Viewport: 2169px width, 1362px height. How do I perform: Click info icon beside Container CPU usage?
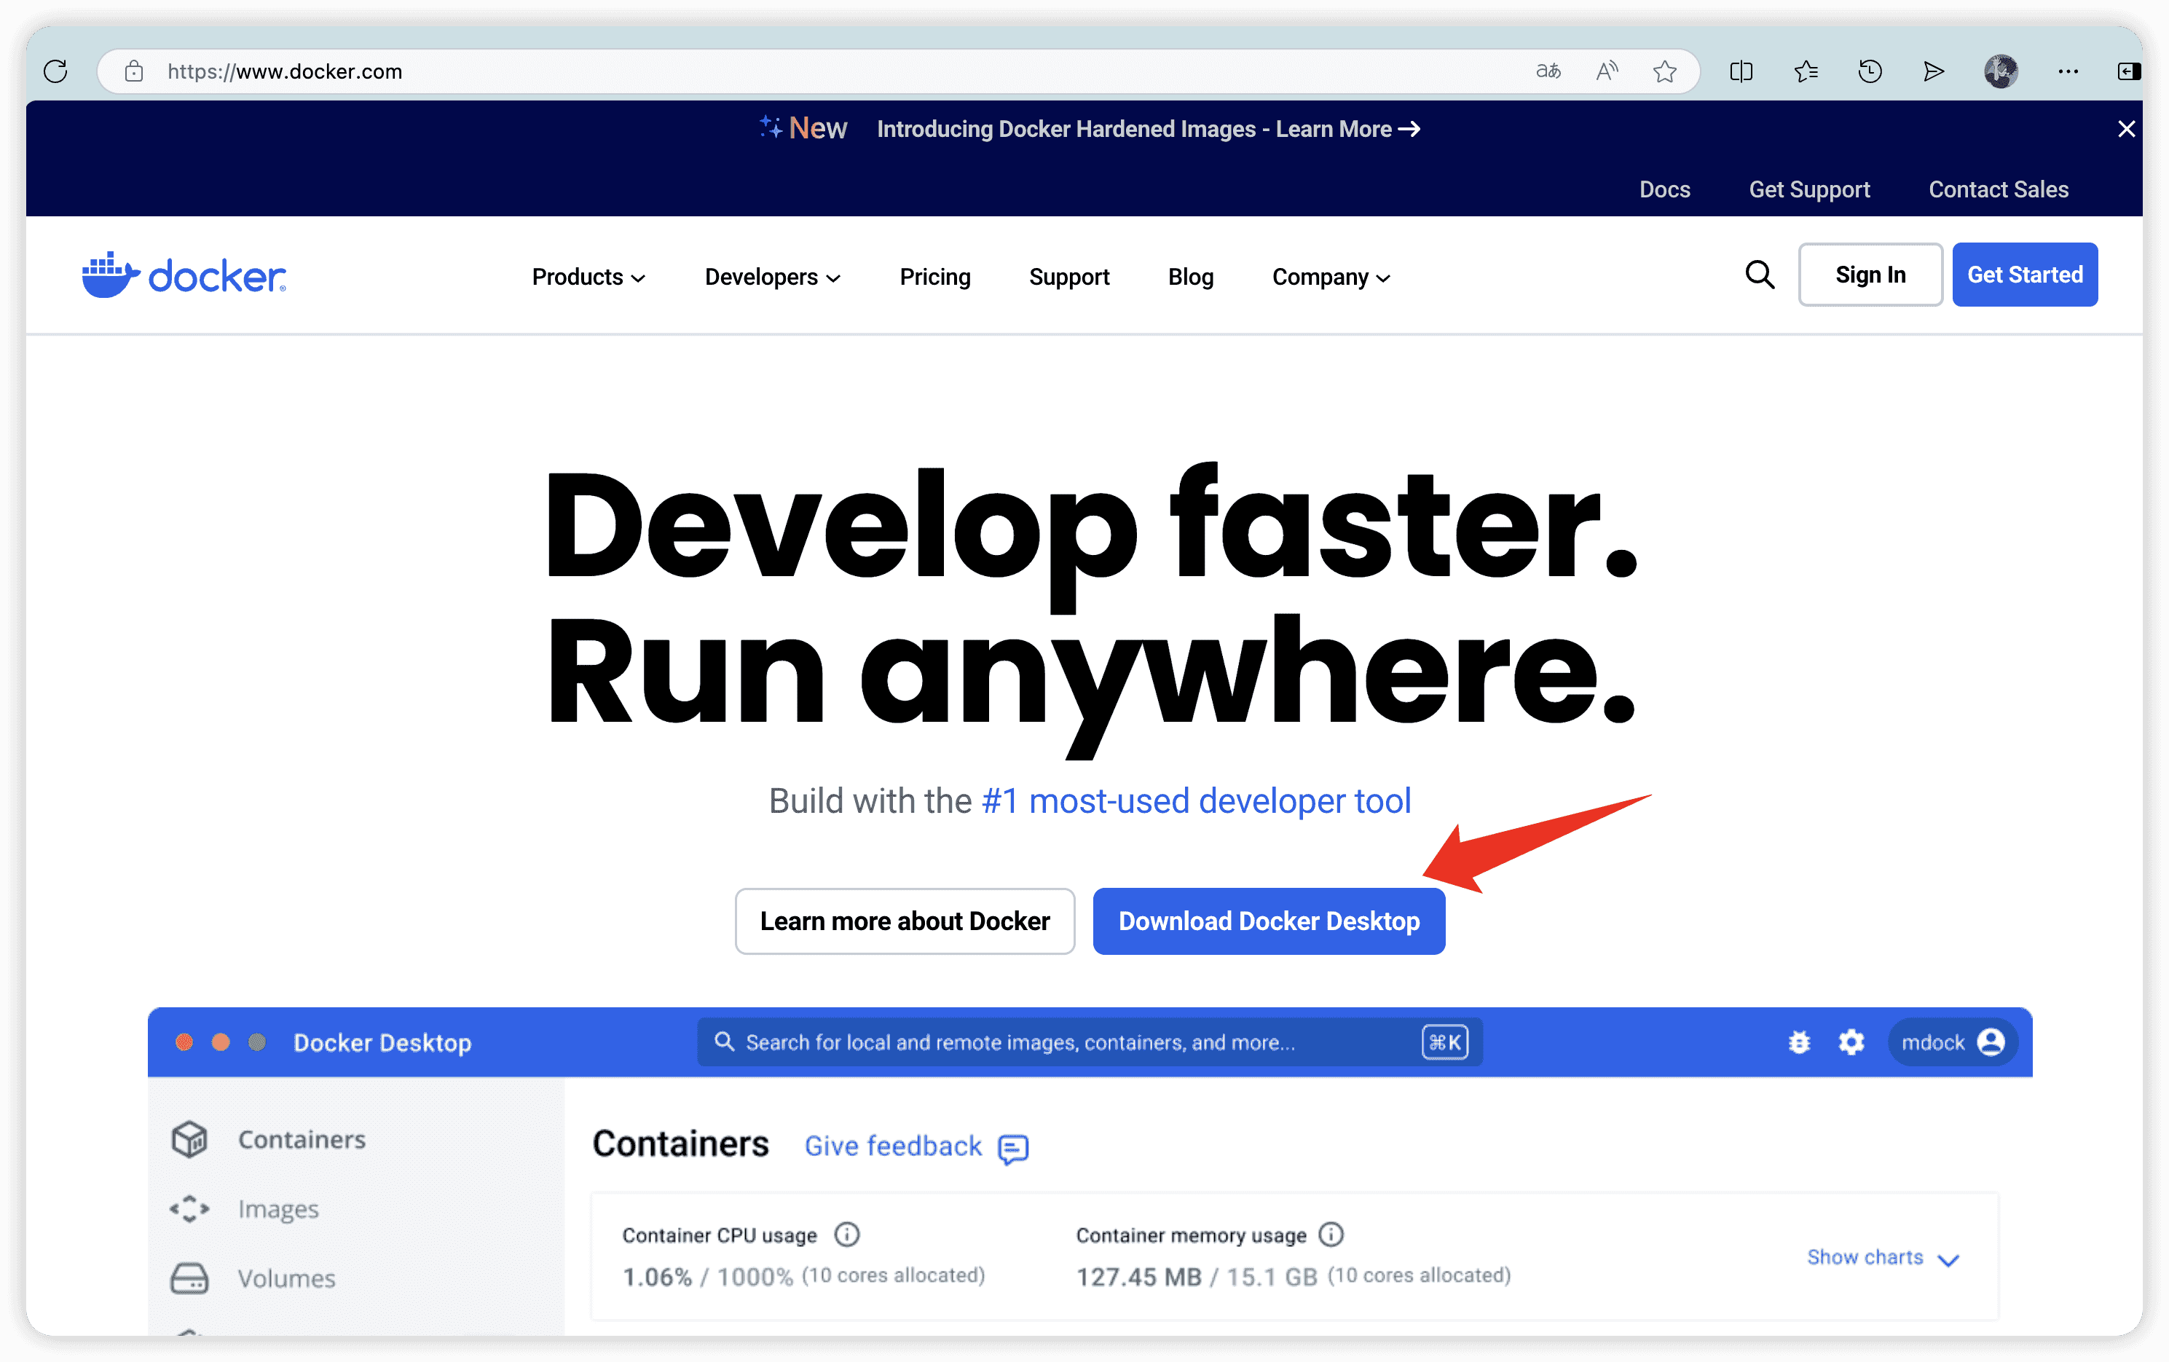tap(847, 1234)
